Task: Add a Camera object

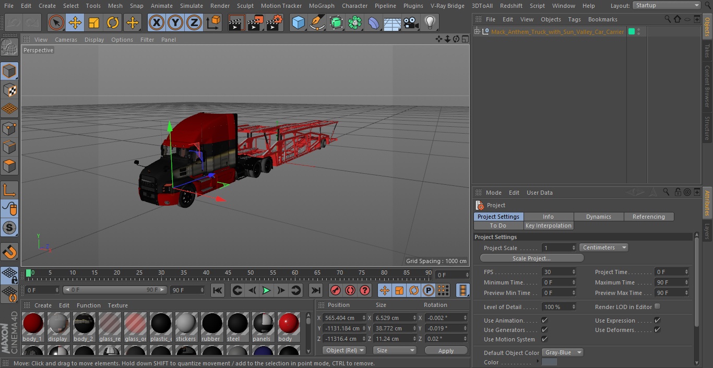Action: coord(411,23)
